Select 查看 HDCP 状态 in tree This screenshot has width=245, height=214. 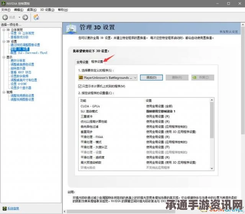pyautogui.click(x=21, y=72)
